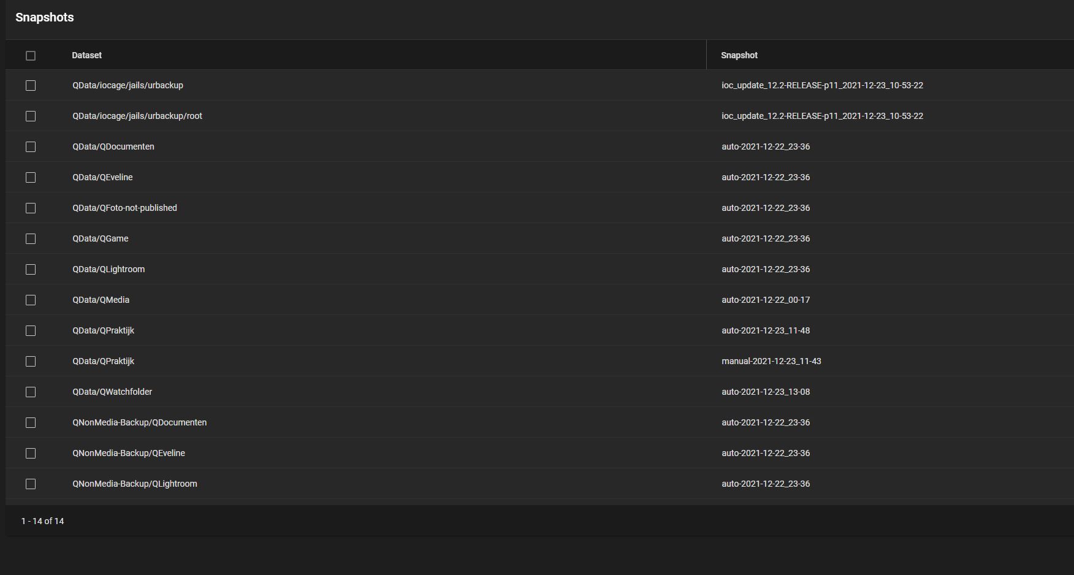The width and height of the screenshot is (1074, 575).
Task: Select the QData/QLightroom dataset text
Action: click(x=109, y=269)
